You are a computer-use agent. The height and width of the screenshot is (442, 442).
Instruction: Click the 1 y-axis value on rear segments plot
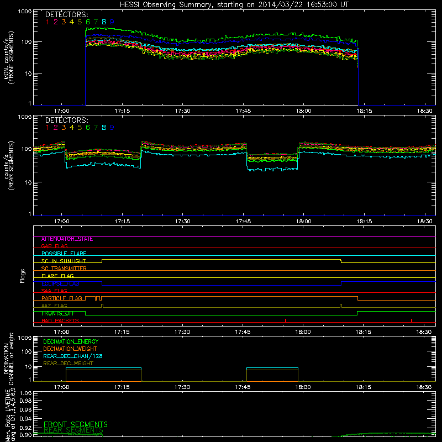pos(30,214)
